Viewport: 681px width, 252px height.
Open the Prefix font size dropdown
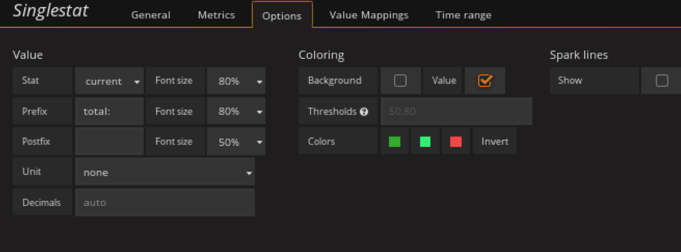tap(236, 112)
